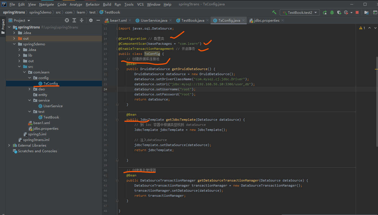Close the TestBook.java tab

(207, 21)
